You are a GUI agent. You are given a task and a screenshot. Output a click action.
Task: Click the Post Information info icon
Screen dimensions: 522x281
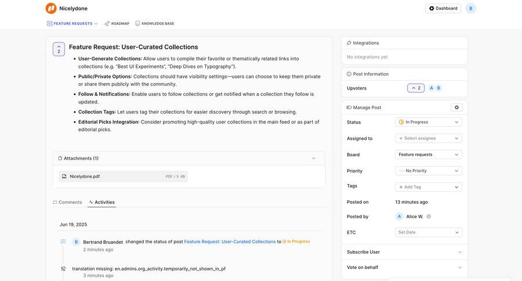click(x=349, y=74)
